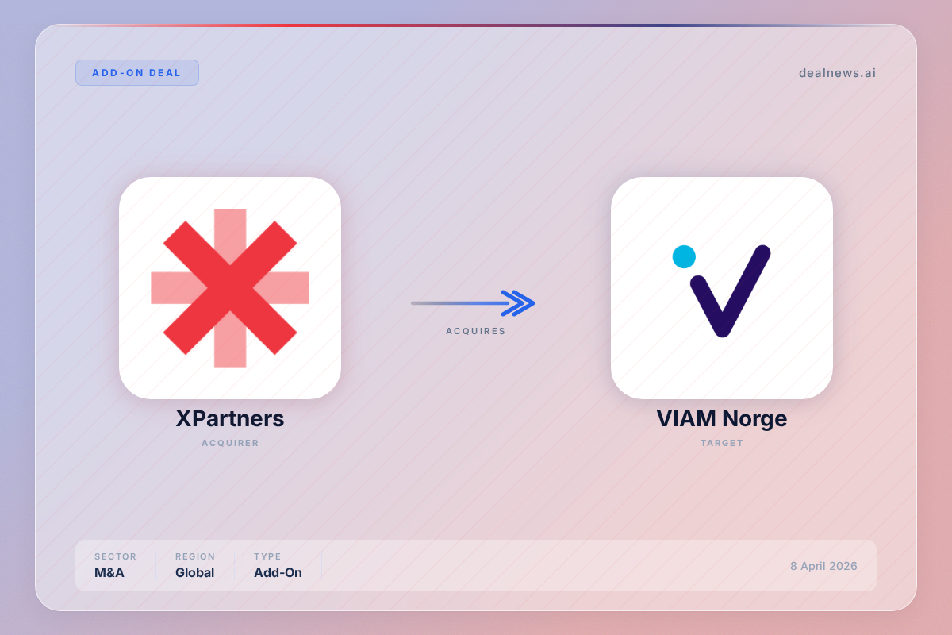Click the cyan dot in VIAM logo

(x=684, y=256)
